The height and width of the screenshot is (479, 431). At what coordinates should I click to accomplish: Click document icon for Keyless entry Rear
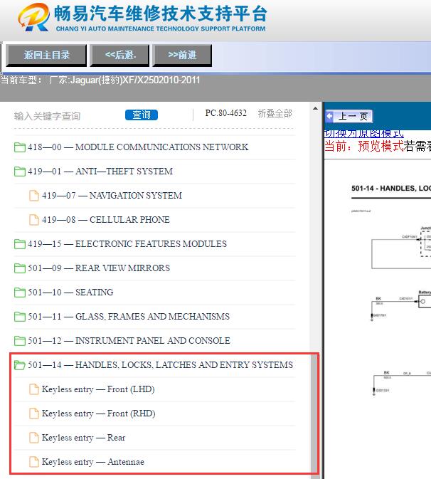click(34, 438)
